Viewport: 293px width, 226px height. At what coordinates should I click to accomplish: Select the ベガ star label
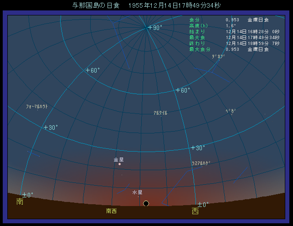pos(230,111)
